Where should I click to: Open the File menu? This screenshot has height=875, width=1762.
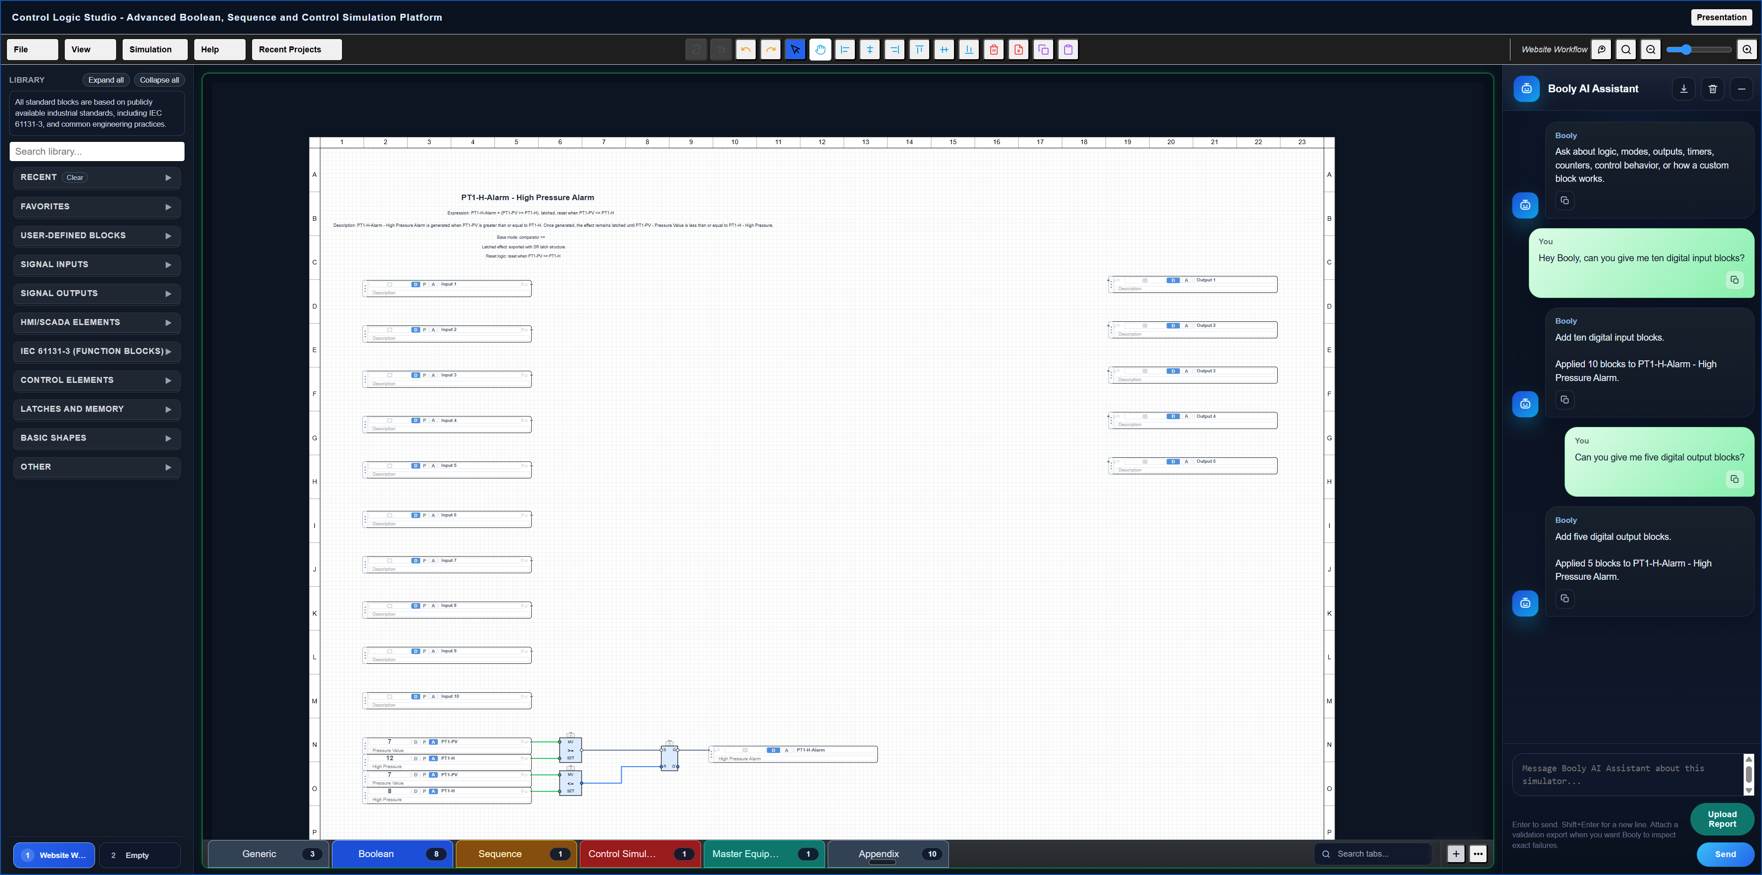coord(32,49)
